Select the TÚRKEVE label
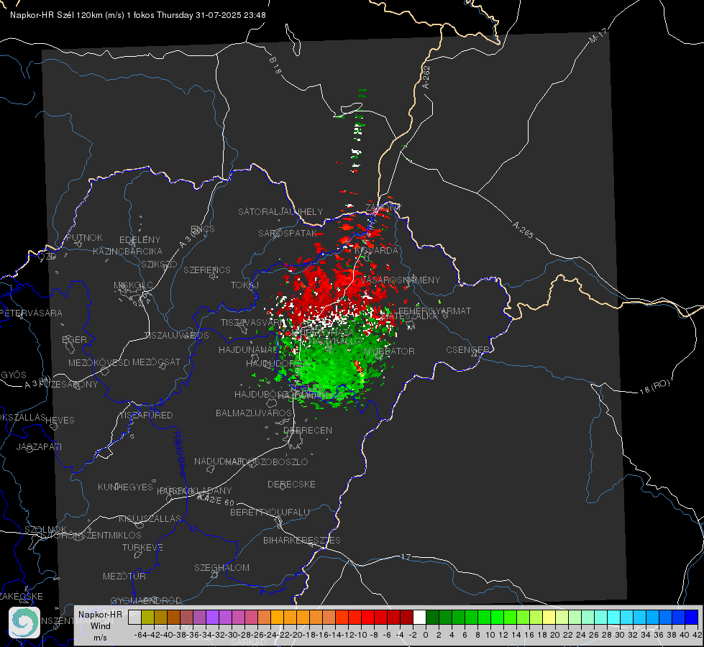704x647 pixels. pos(142,547)
